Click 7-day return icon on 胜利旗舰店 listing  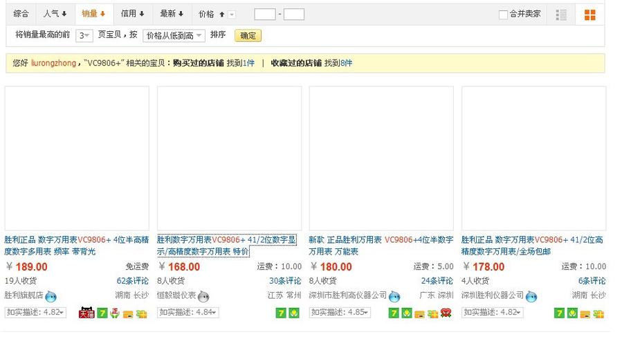pos(102,313)
